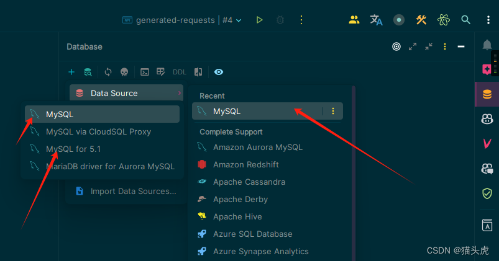Select Apache Hive

tap(267, 216)
